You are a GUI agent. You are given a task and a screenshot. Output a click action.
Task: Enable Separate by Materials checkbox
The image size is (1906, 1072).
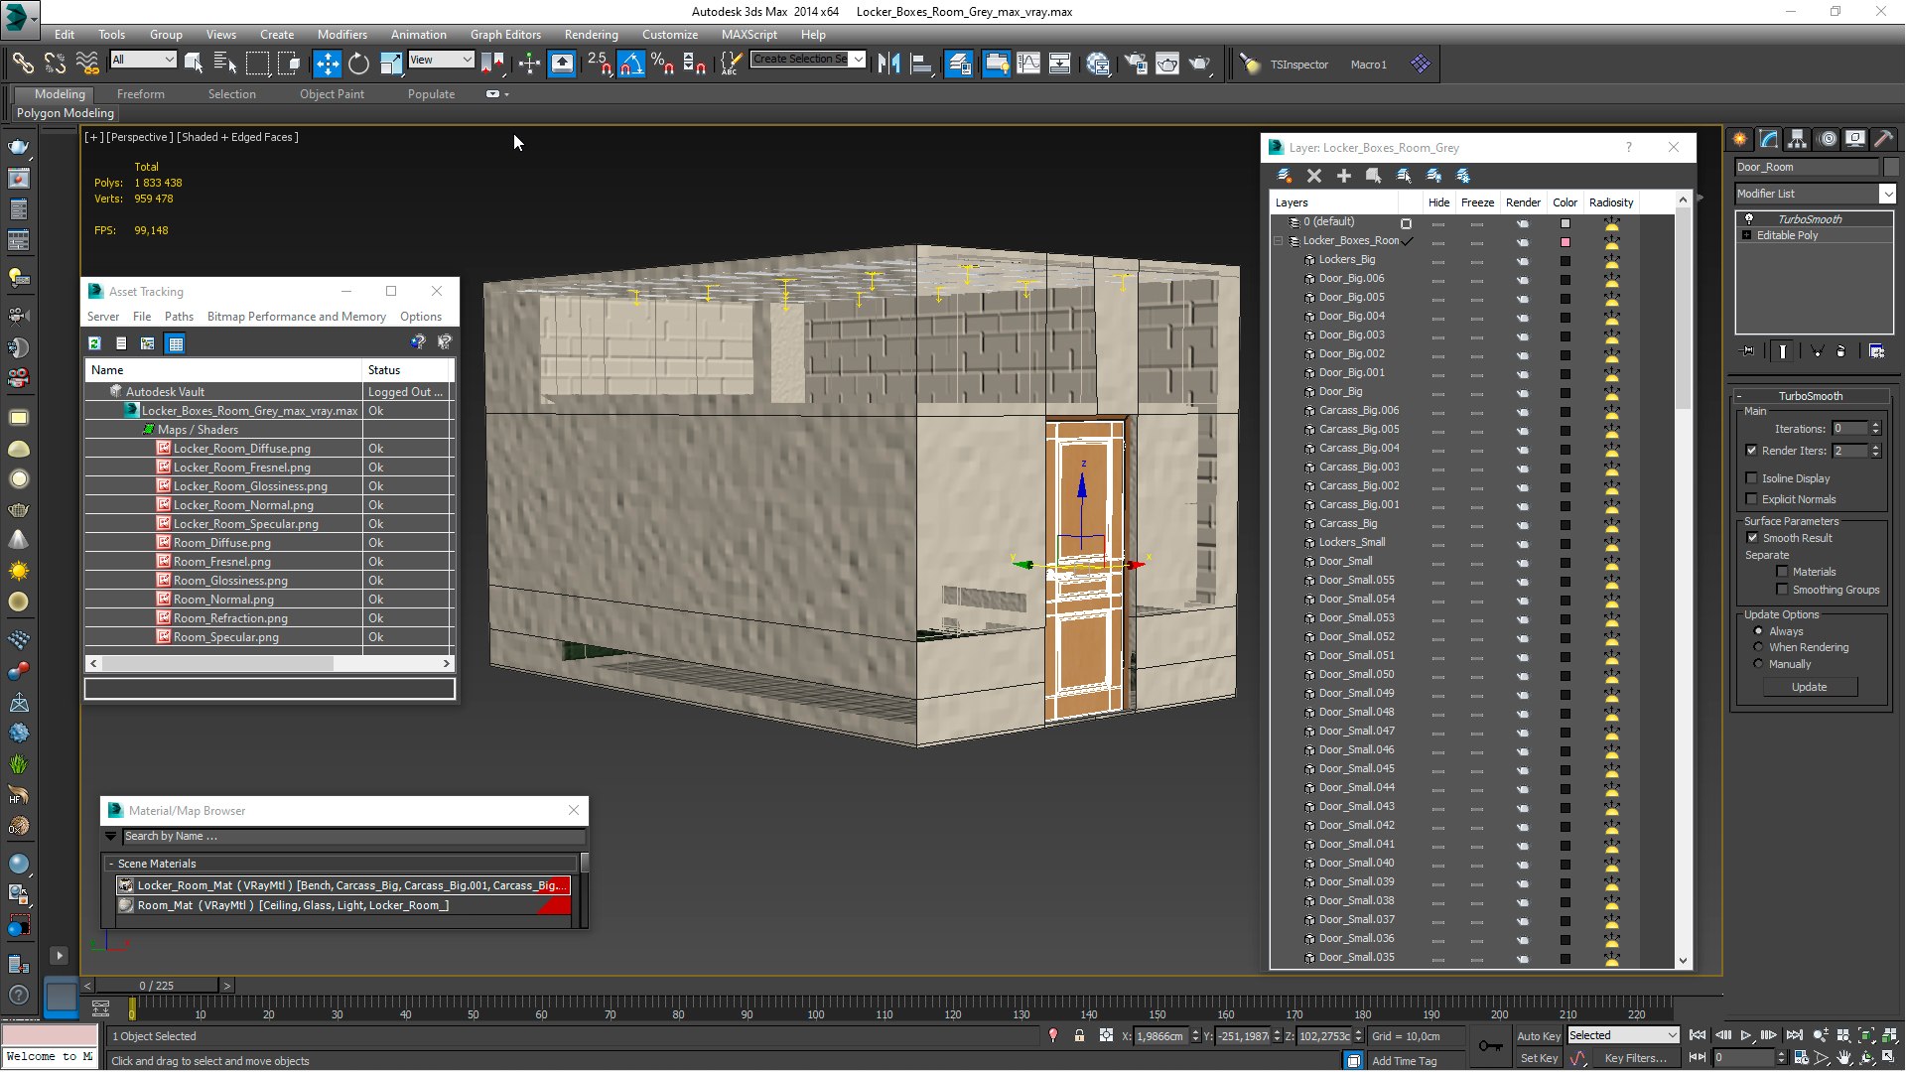click(1782, 572)
